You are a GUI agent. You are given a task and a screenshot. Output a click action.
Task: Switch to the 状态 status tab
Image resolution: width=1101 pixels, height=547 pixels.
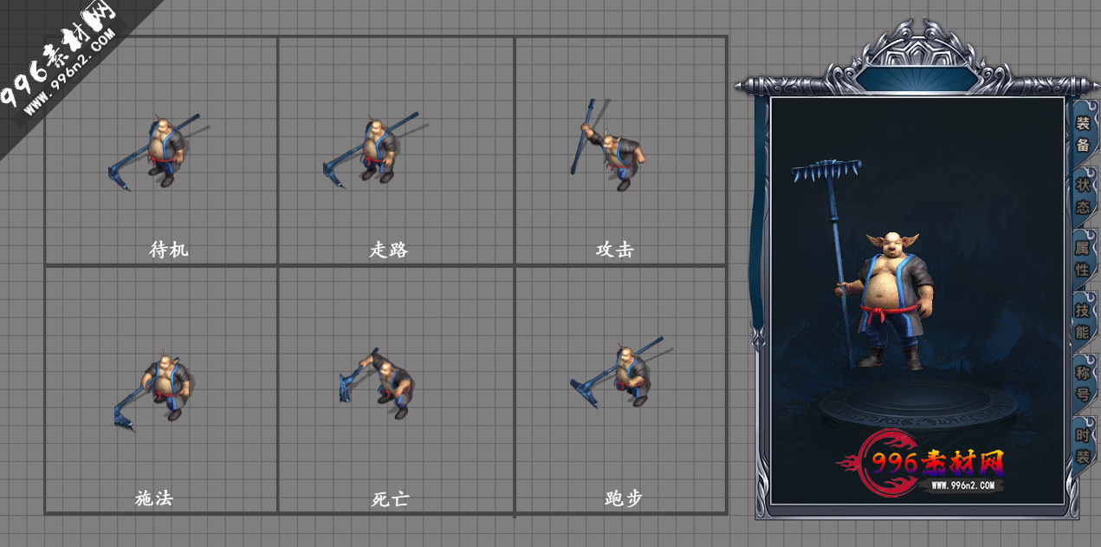pos(1083,196)
